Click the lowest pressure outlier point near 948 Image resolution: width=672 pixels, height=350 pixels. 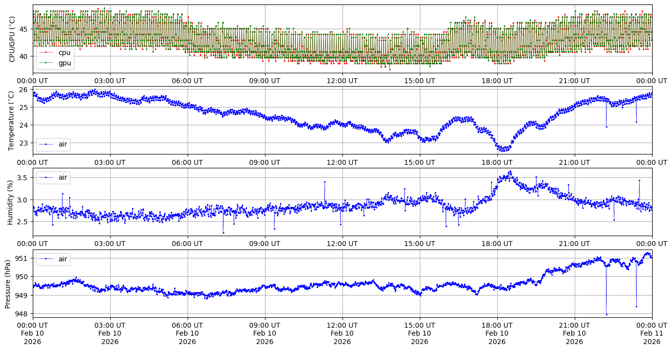click(x=606, y=314)
